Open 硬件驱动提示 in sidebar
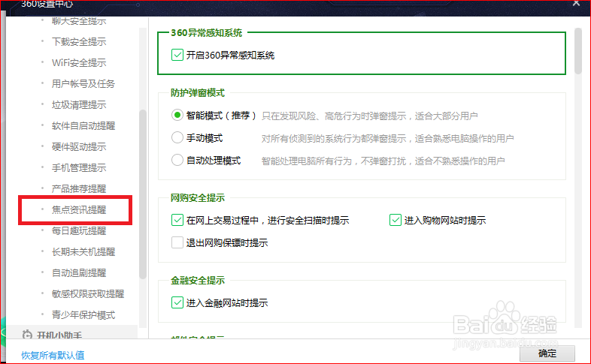This screenshot has height=364, width=591. click(79, 146)
